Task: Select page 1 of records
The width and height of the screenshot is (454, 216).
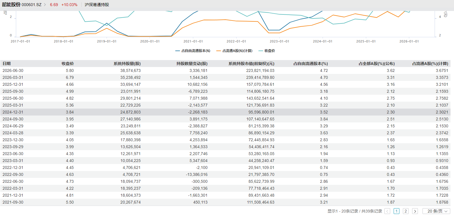Action: click(397, 211)
